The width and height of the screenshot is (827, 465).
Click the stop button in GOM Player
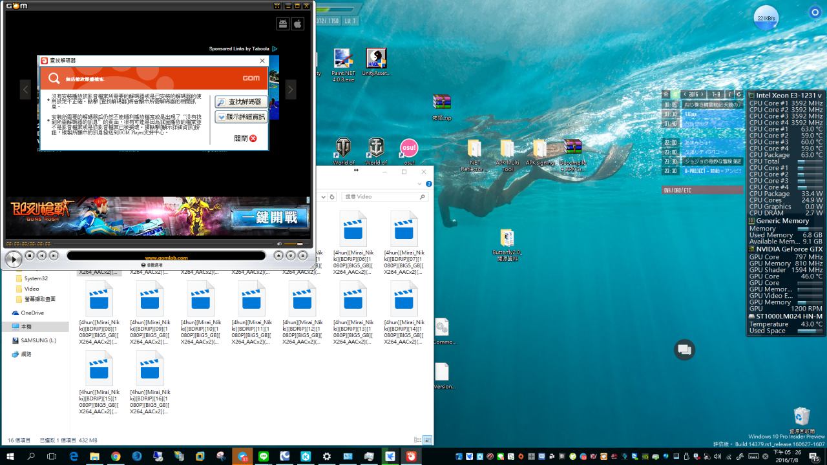point(30,256)
